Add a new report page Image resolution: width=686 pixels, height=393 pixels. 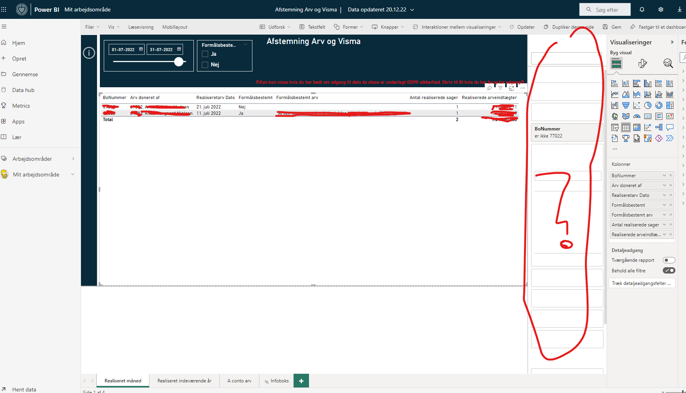[301, 381]
